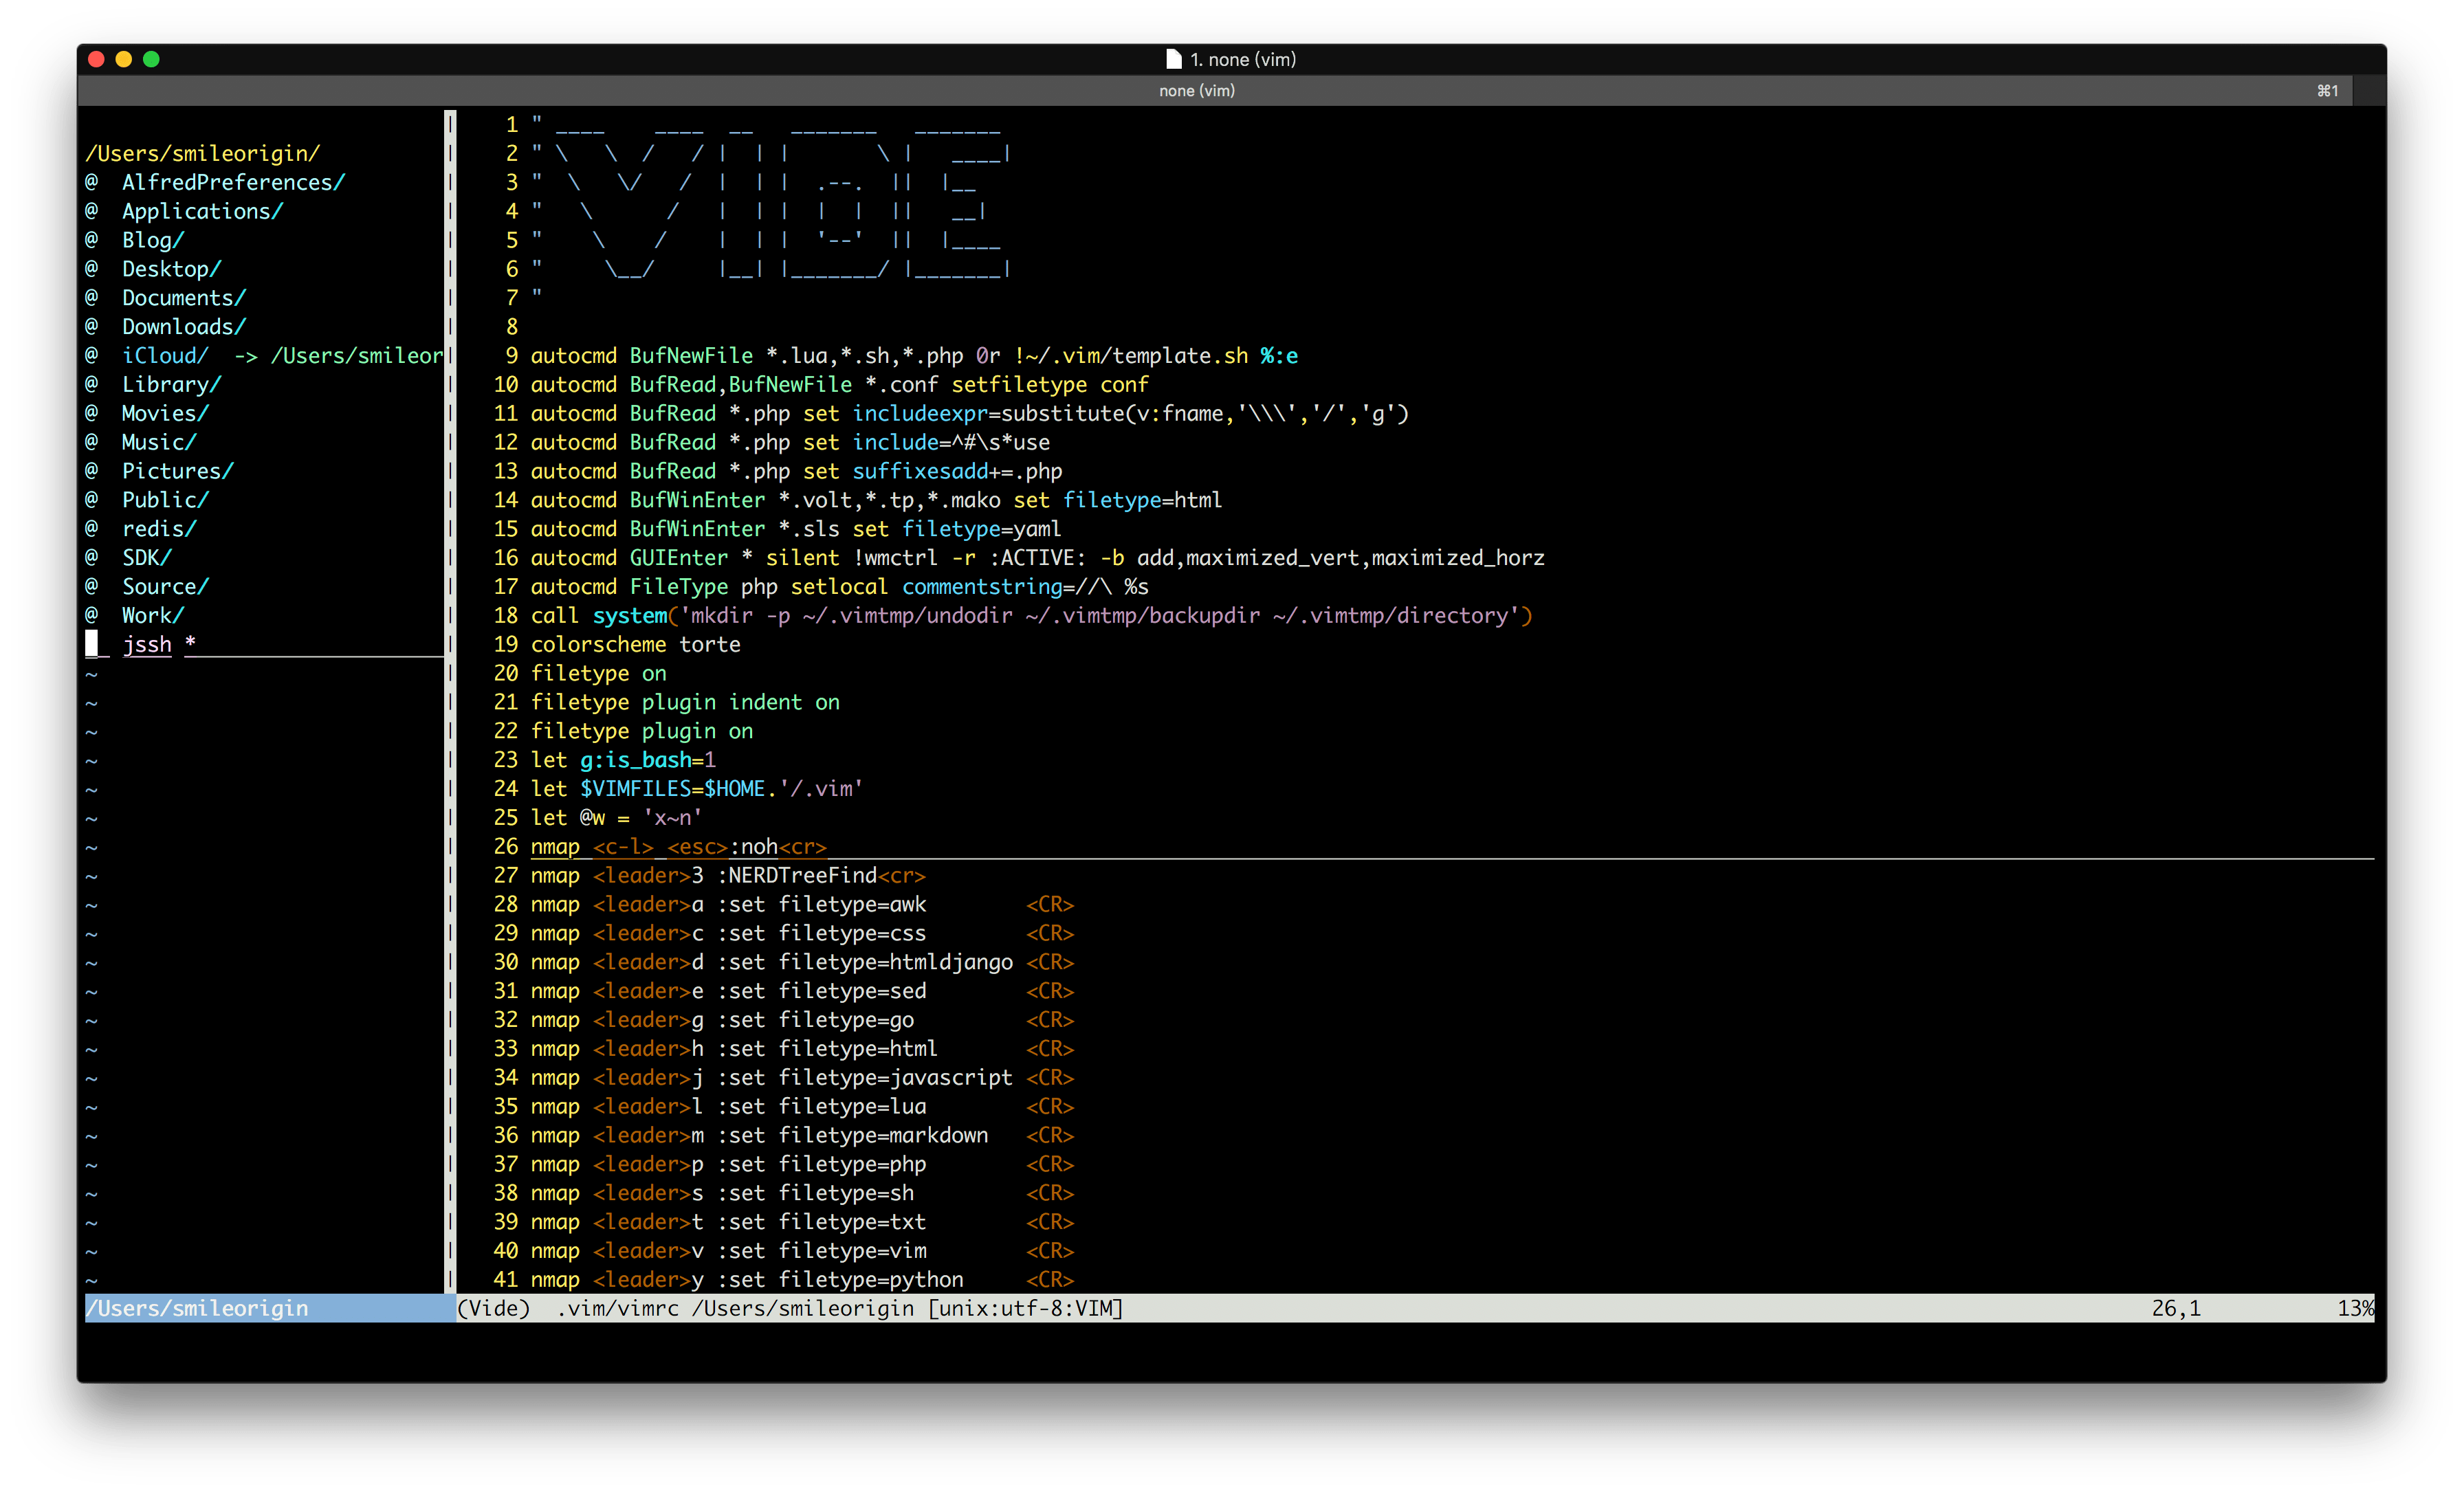Image resolution: width=2464 pixels, height=1493 pixels.
Task: Click the document icon in the window title
Action: click(1173, 59)
